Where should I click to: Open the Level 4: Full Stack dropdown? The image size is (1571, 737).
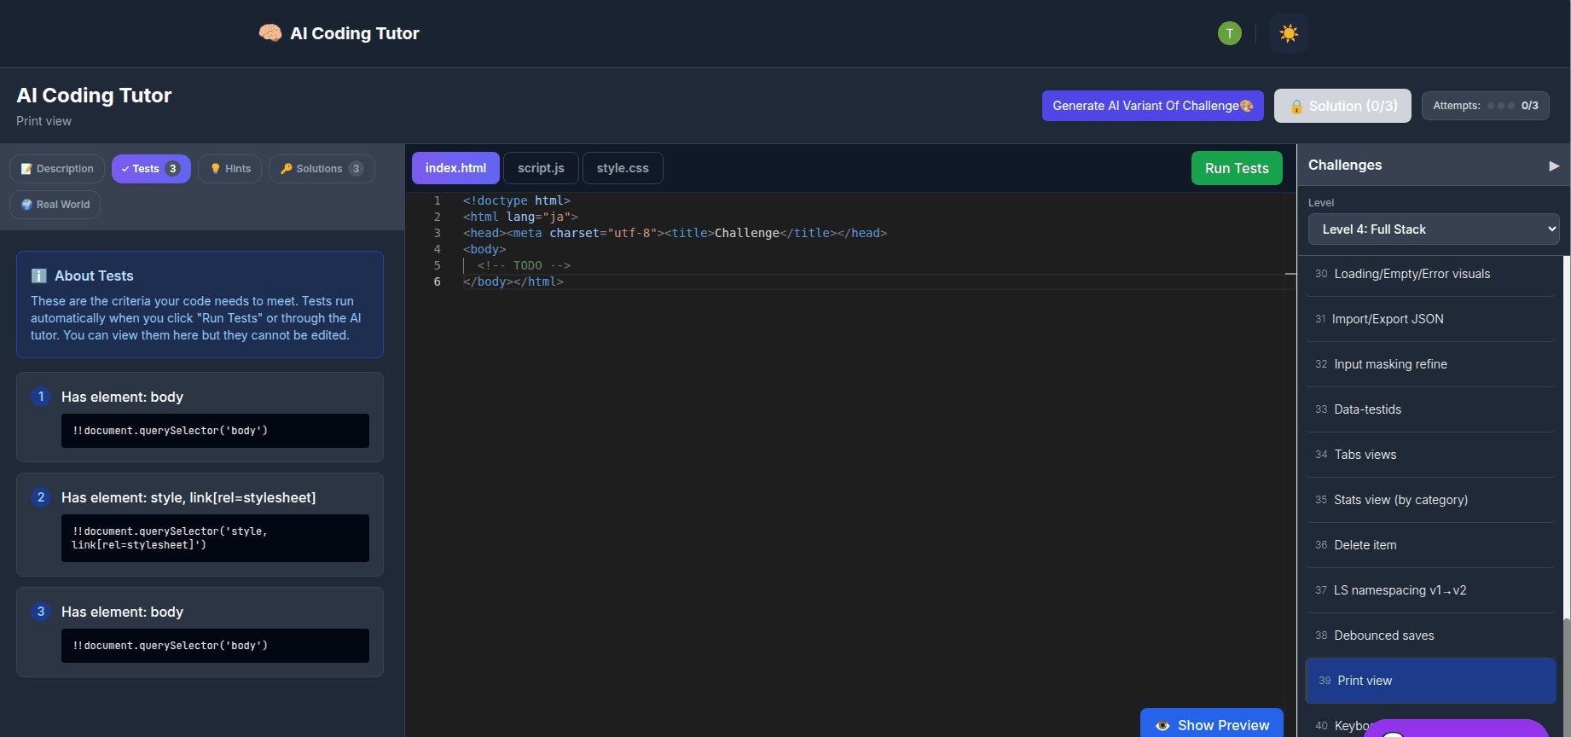point(1434,229)
